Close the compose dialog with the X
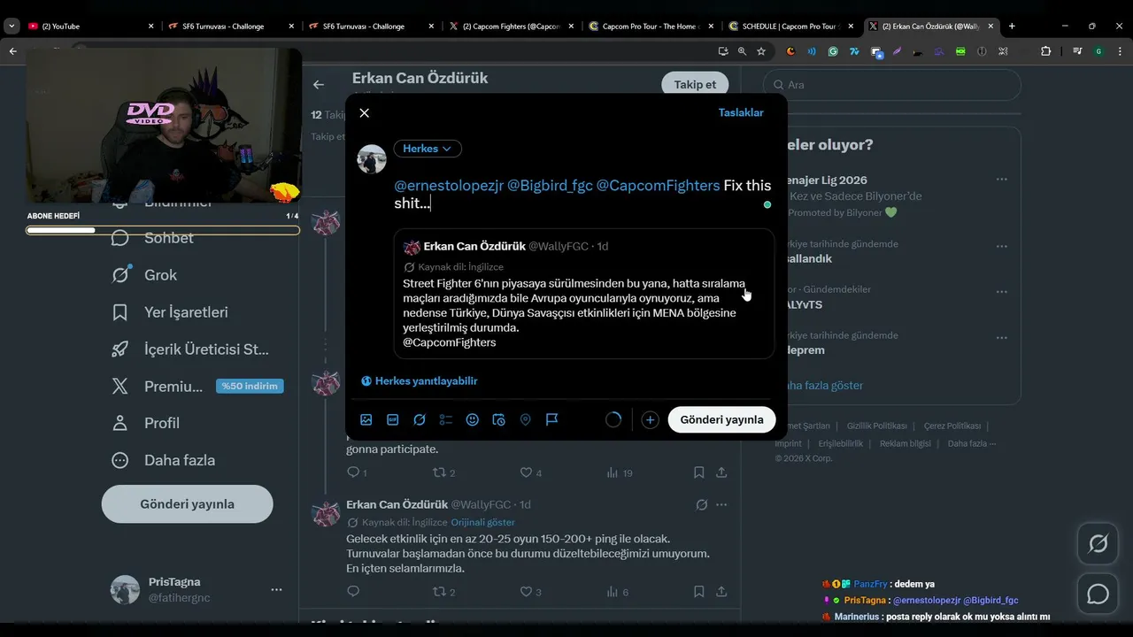Image resolution: width=1133 pixels, height=637 pixels. click(x=364, y=112)
